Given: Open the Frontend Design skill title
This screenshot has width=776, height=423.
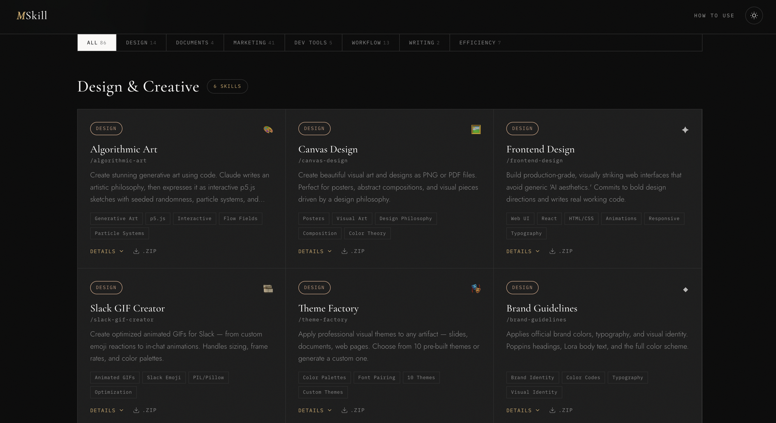Looking at the screenshot, I should (x=540, y=149).
